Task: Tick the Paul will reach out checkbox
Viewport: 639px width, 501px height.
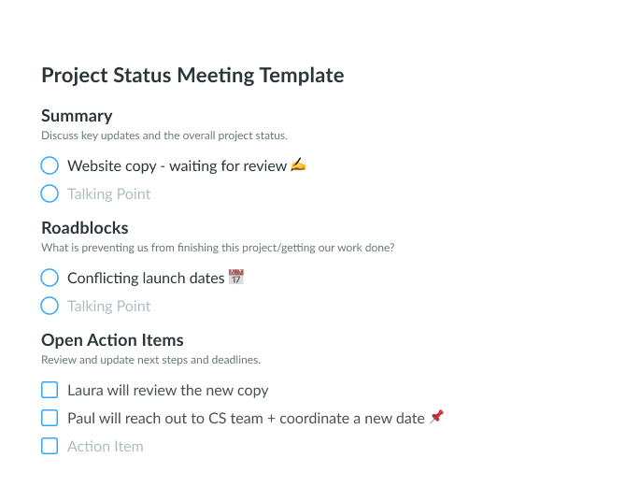Action: pos(50,418)
